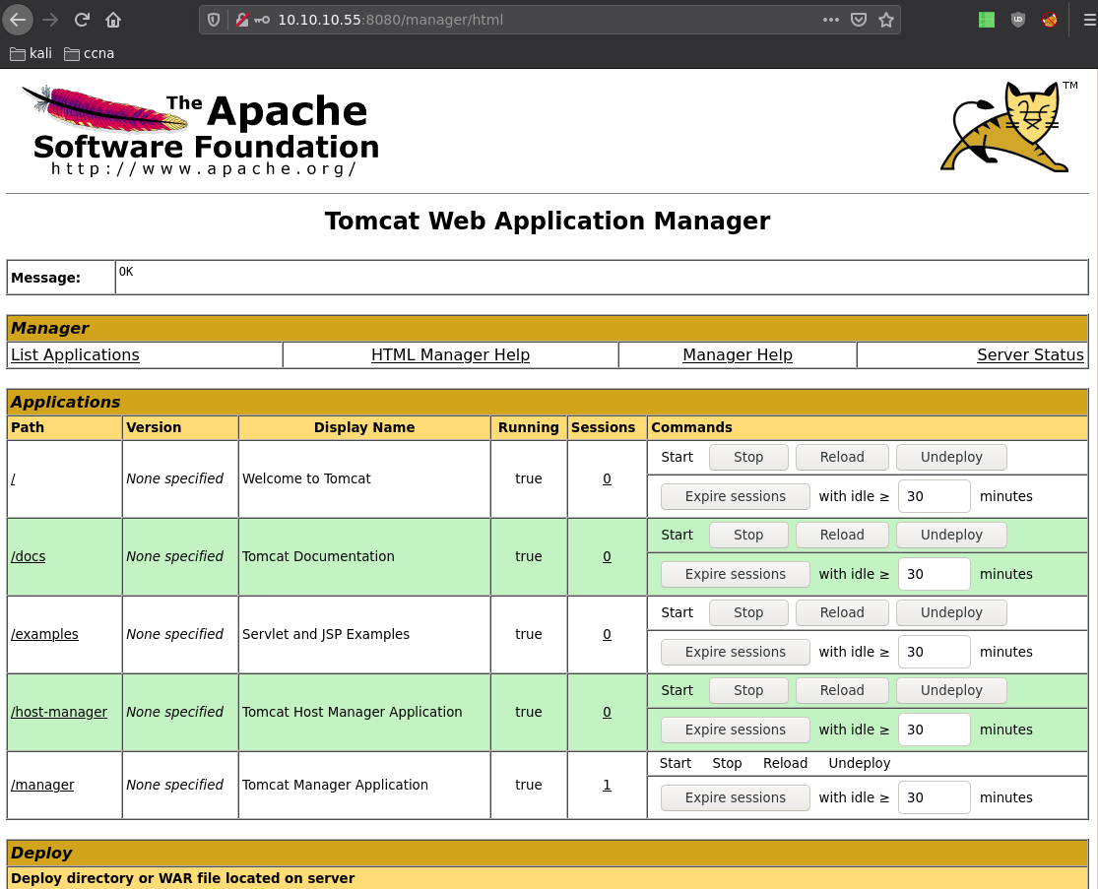This screenshot has width=1098, height=889.
Task: Open the /host-manager application link
Action: [59, 712]
